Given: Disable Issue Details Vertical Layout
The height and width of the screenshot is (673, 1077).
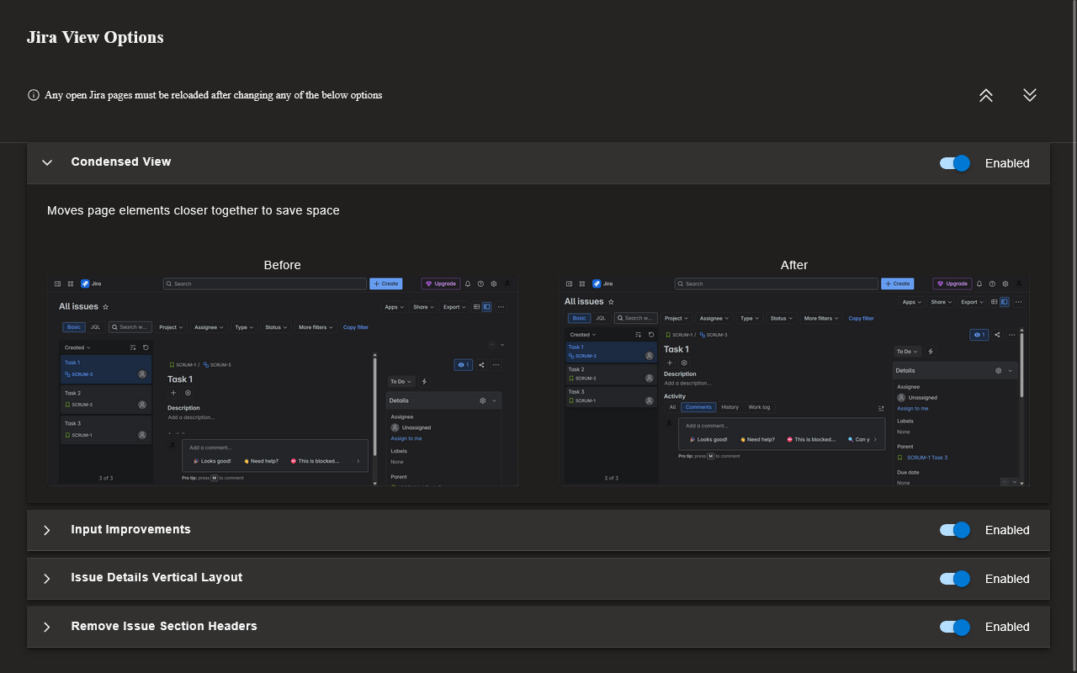Looking at the screenshot, I should click(954, 579).
